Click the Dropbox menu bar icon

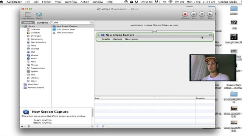(x=137, y=2)
